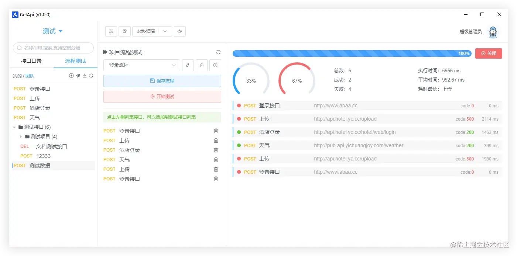Viewport: 517px width, 256px height.
Task: Delete second 上传 from flow list
Action: coord(216,169)
